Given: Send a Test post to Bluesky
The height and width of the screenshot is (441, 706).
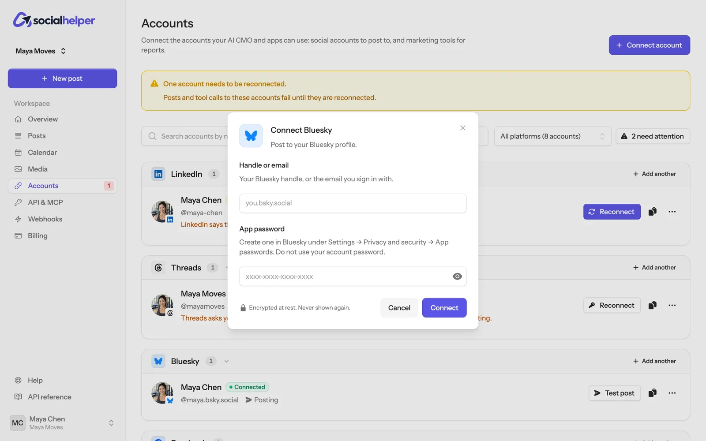Looking at the screenshot, I should click(614, 393).
